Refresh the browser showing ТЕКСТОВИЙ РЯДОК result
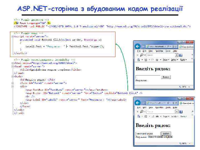This screenshot has height=150, width=200. pyautogui.click(x=176, y=103)
